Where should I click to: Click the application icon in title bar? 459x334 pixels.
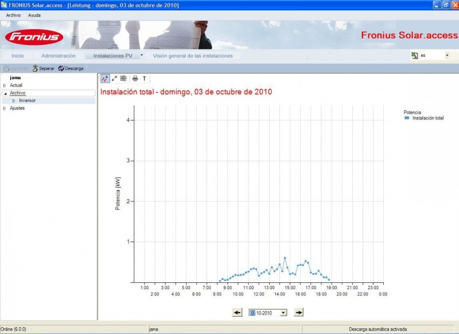point(4,5)
